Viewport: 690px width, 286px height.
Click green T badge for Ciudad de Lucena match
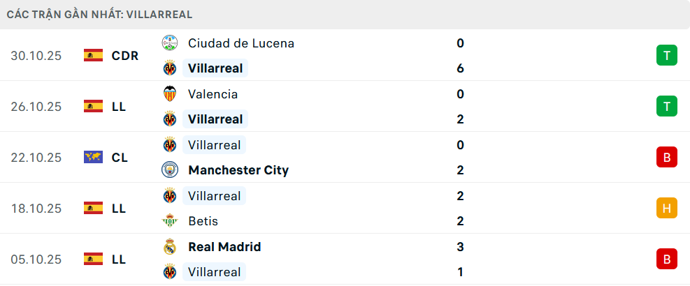(x=667, y=55)
